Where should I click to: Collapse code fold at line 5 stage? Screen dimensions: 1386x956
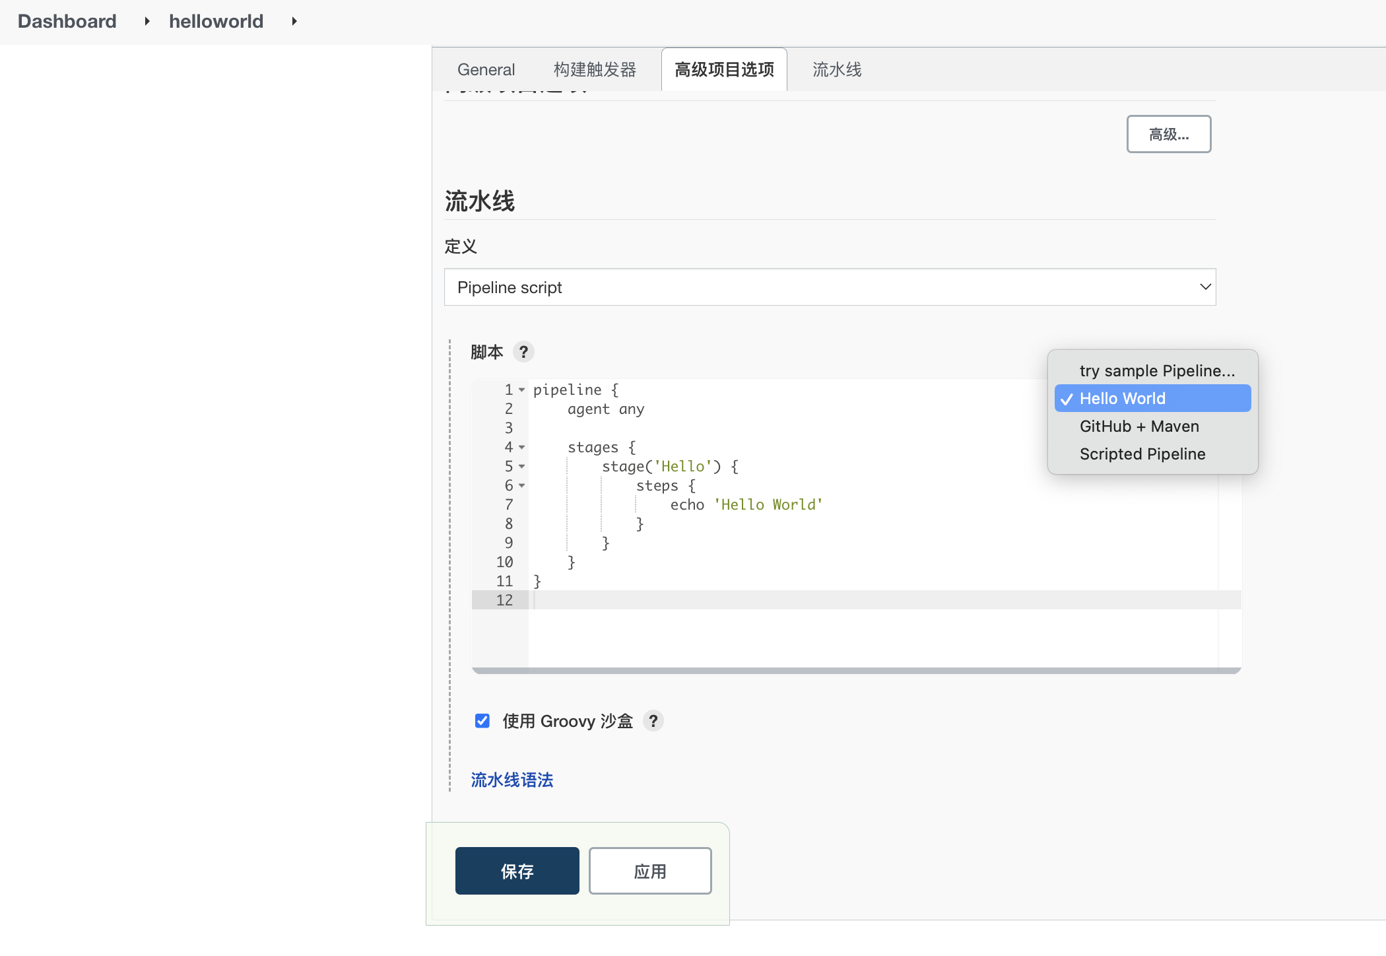coord(521,467)
